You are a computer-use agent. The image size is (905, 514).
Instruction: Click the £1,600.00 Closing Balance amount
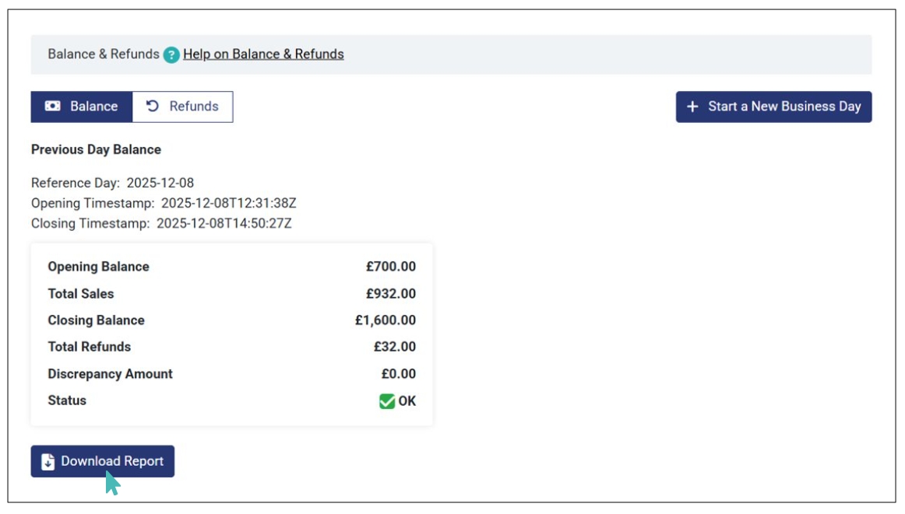(386, 320)
